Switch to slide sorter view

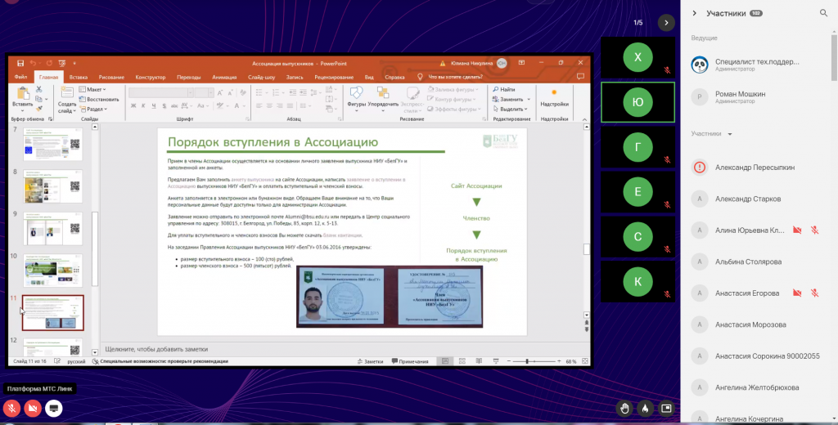[x=462, y=361]
